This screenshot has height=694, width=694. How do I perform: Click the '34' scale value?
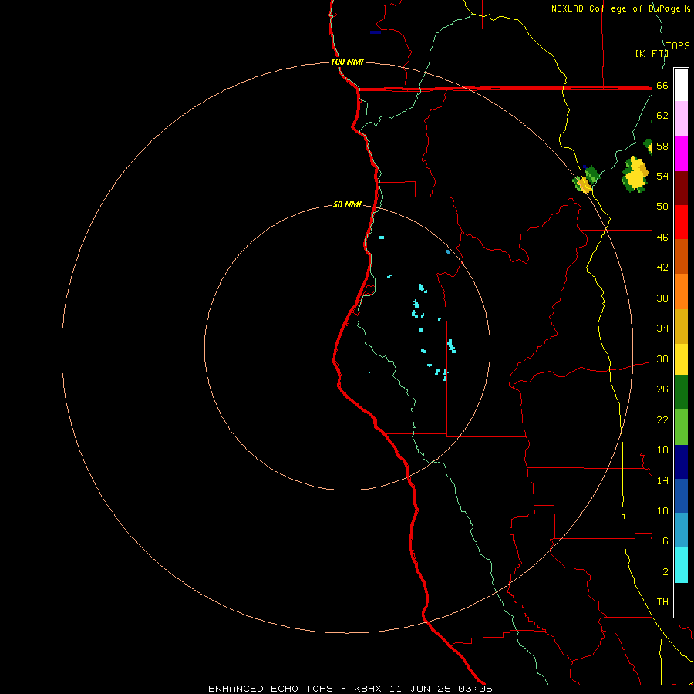click(662, 328)
